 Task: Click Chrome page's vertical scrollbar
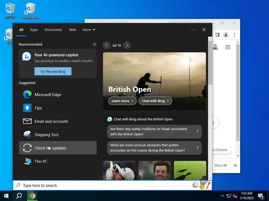coord(238,92)
